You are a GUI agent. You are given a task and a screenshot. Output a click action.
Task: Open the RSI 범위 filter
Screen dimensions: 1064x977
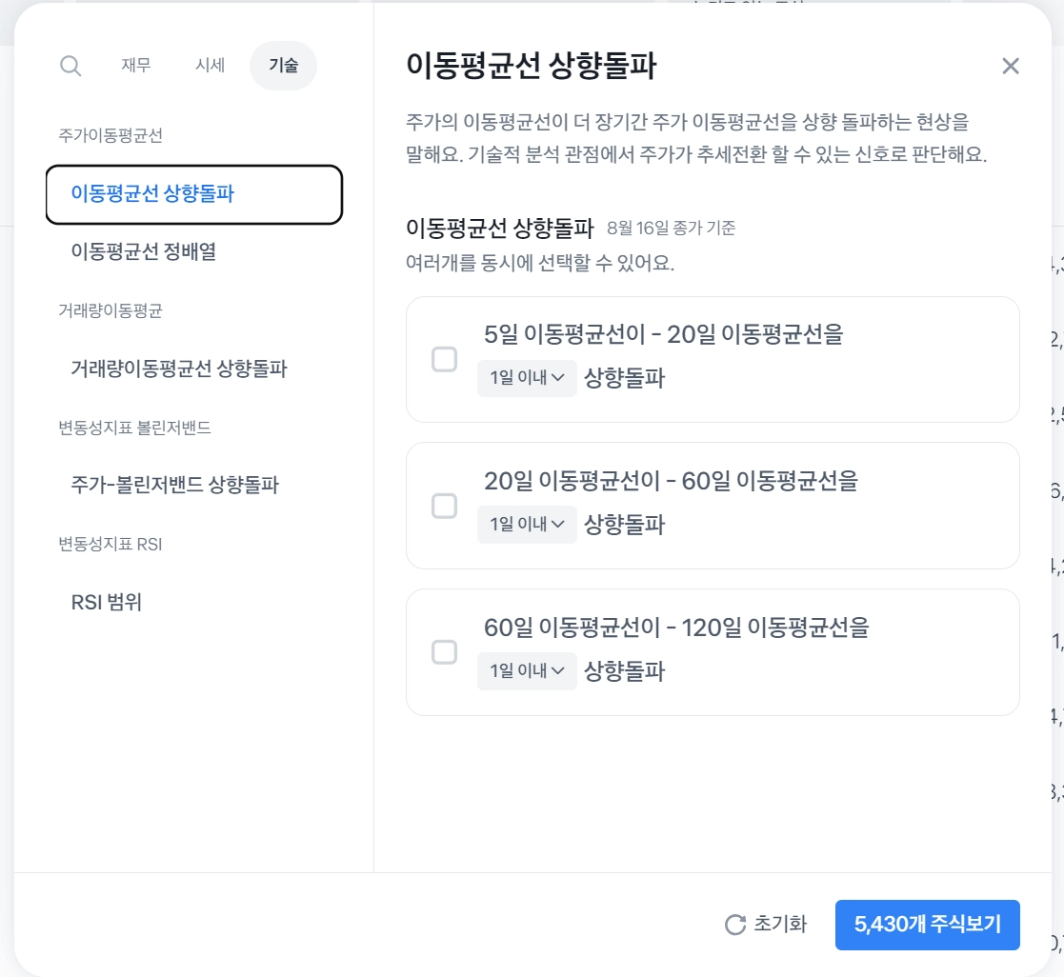tap(107, 602)
